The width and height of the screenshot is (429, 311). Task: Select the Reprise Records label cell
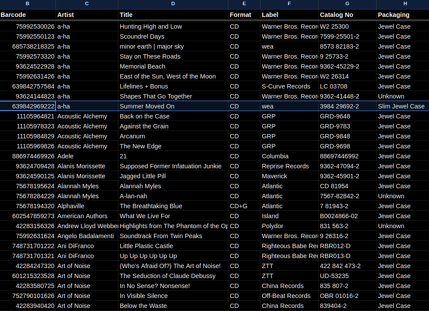click(x=289, y=166)
